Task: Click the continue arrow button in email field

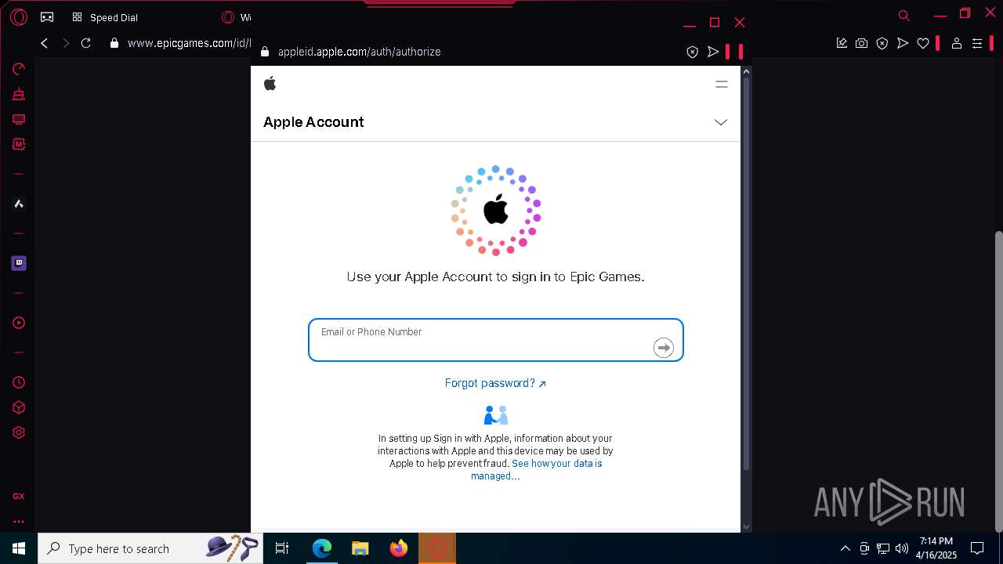Action: pos(664,348)
